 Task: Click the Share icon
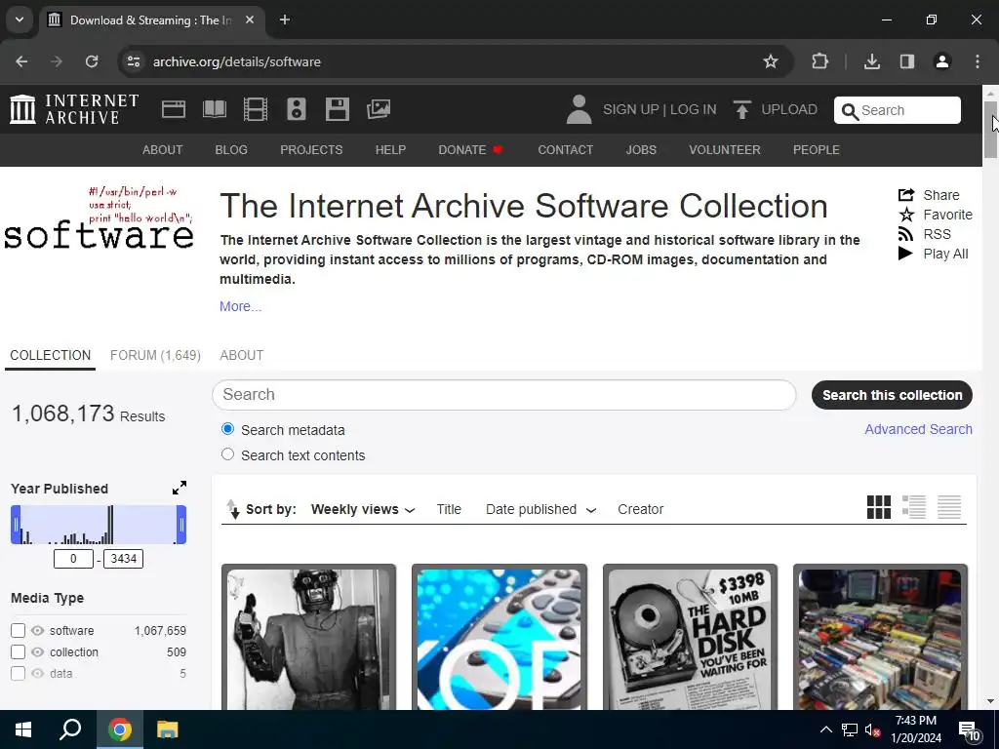(906, 195)
